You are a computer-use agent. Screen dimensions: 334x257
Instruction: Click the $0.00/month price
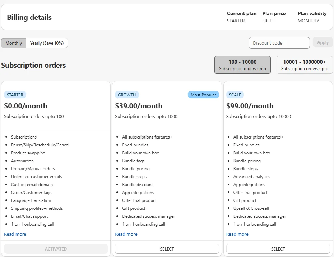point(26,106)
